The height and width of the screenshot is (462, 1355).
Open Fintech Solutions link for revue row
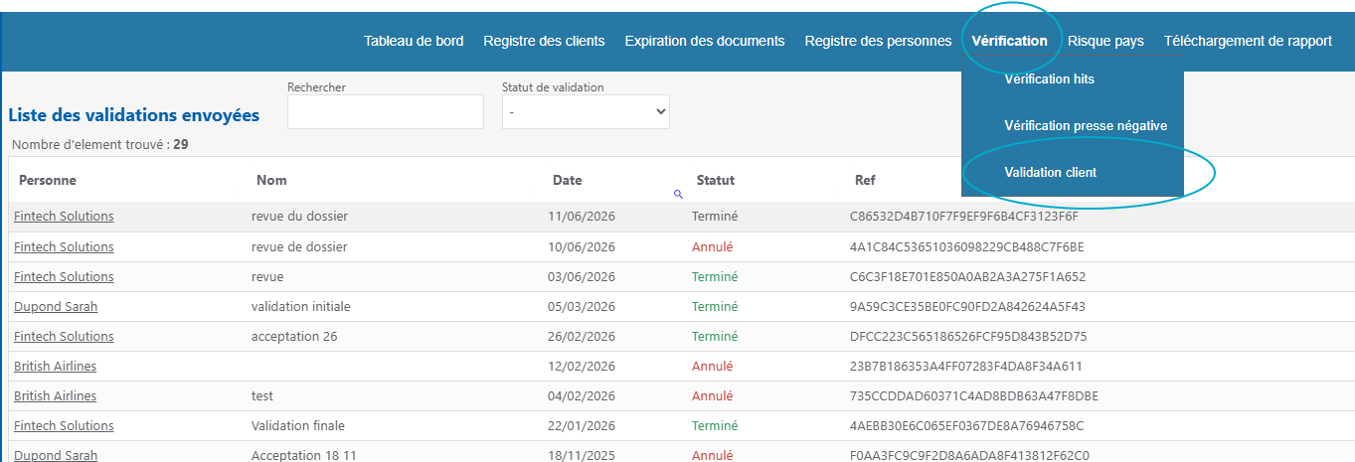64,276
